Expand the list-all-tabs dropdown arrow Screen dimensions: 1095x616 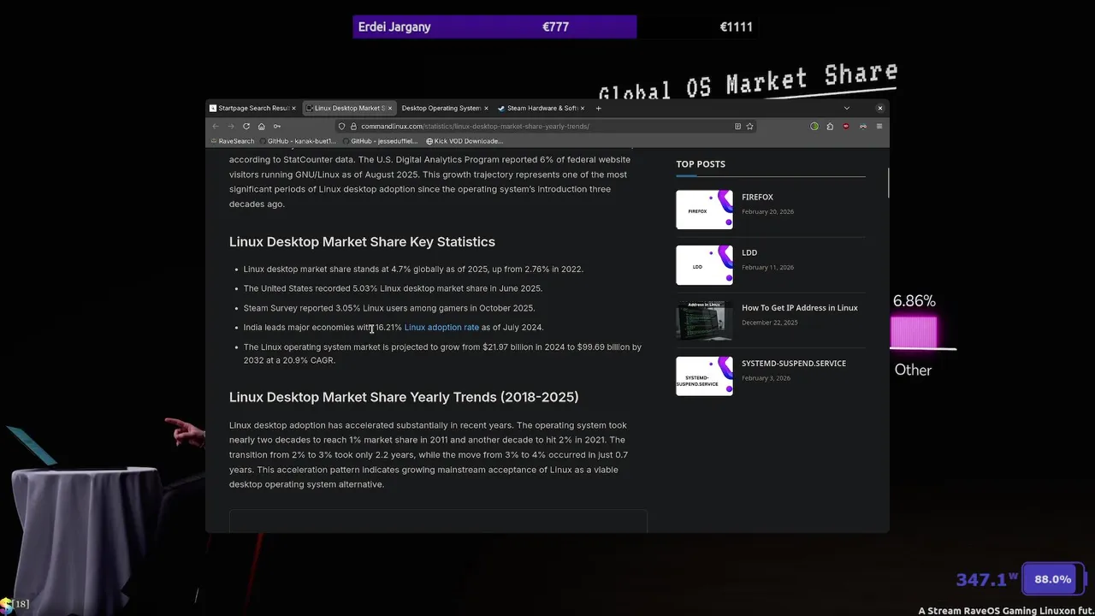click(846, 108)
